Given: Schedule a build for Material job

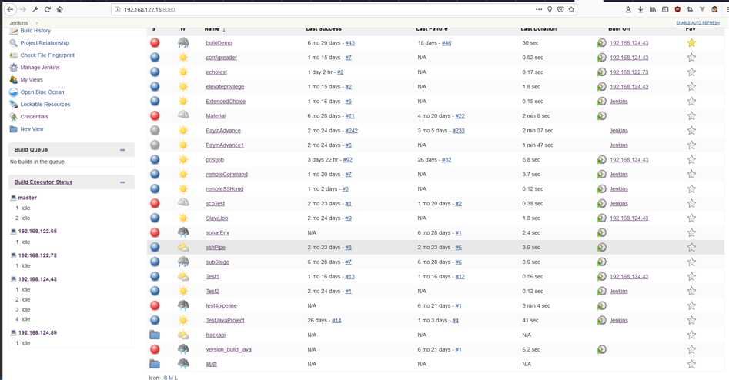Looking at the screenshot, I should click(x=602, y=115).
